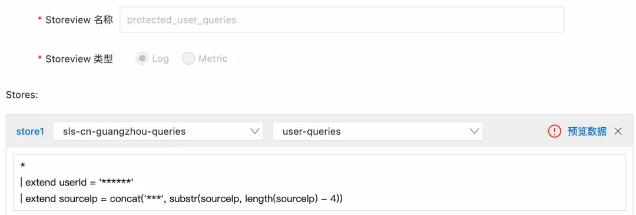The image size is (636, 215).
Task: Click chevron arrow on sls-cn-guangzhou-queries selector
Action: click(x=255, y=131)
